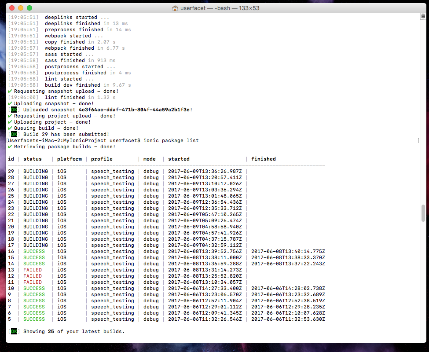This screenshot has width=429, height=352.
Task: Click the checkmark next to 'Uploading project'
Action: point(10,122)
